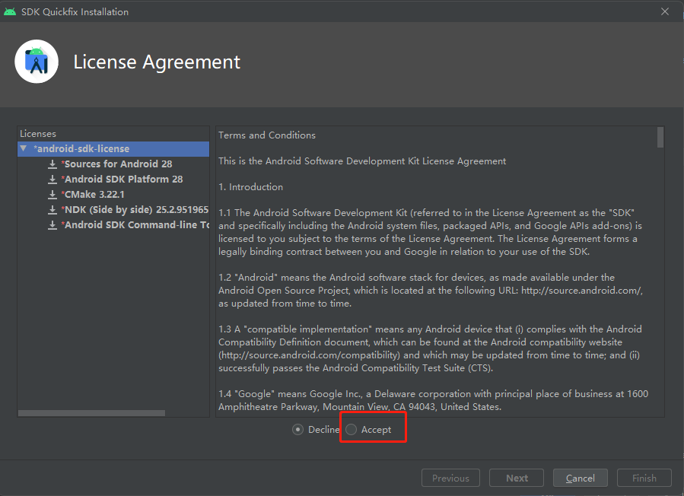The height and width of the screenshot is (496, 684).
Task: Select the Accept radio button
Action: [x=351, y=430]
